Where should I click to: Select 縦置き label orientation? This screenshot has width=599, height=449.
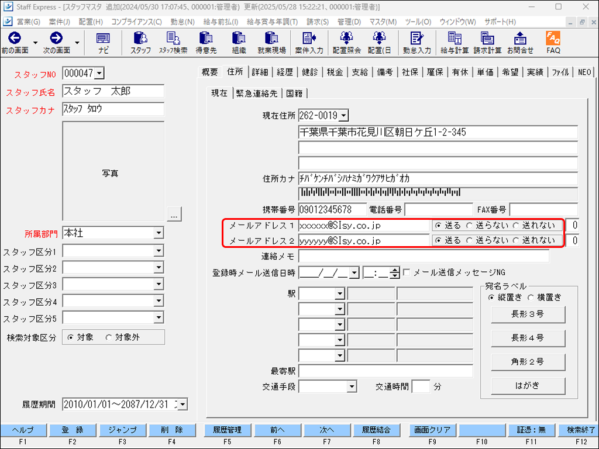[x=491, y=298]
